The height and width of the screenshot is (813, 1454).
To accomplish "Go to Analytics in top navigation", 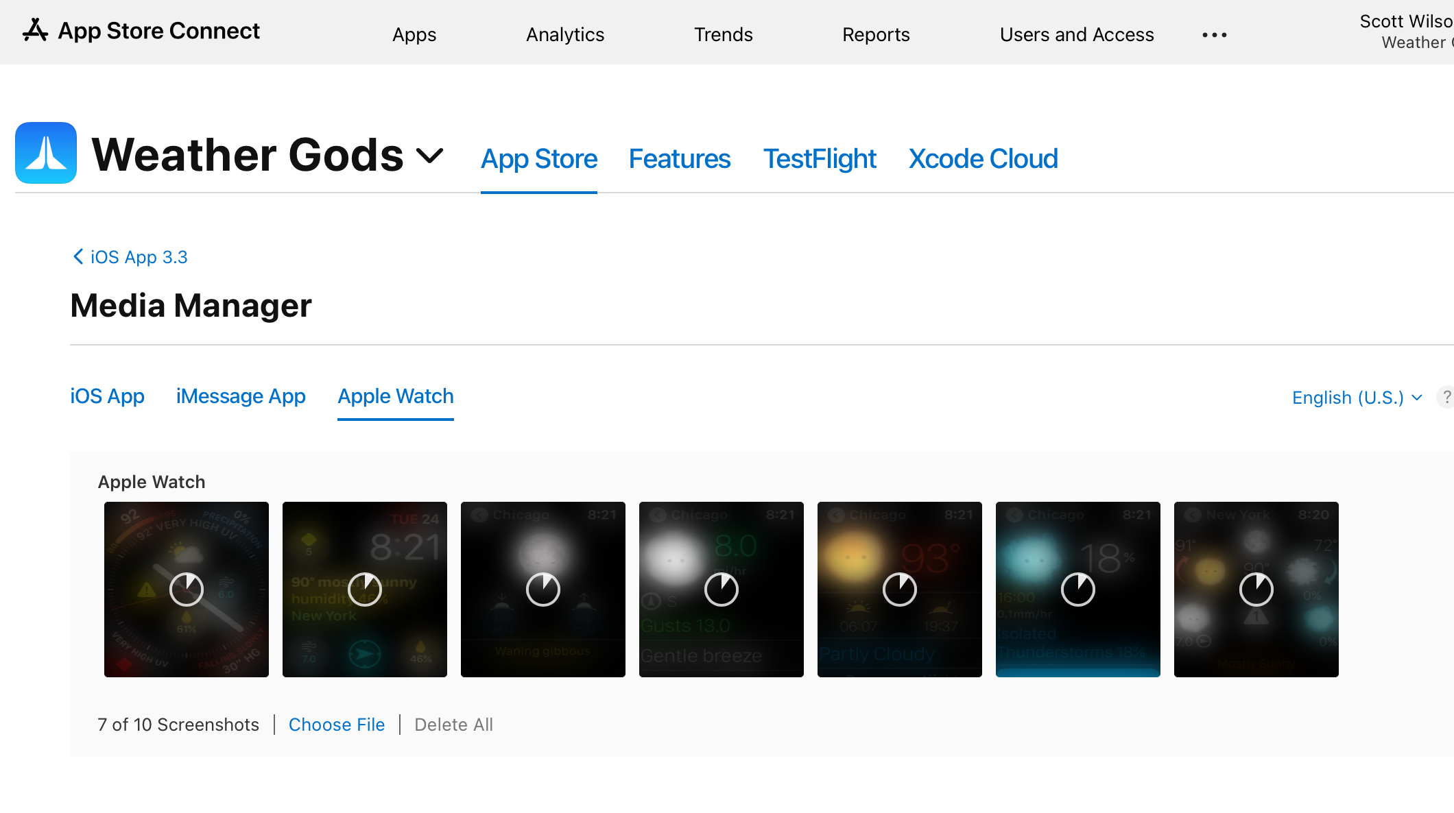I will click(x=565, y=35).
